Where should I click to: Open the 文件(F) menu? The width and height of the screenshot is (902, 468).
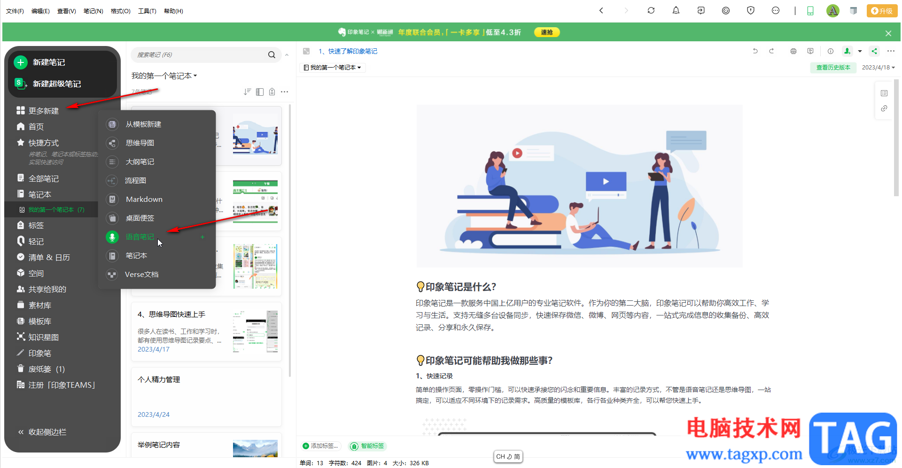tap(15, 11)
